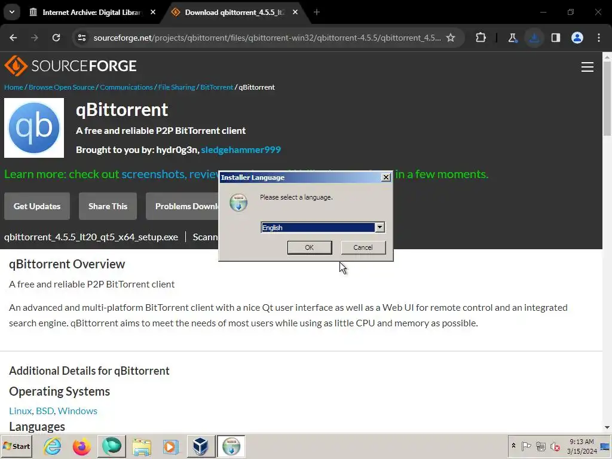Click OK in Installer Language dialog
The height and width of the screenshot is (459, 612).
[x=310, y=247]
